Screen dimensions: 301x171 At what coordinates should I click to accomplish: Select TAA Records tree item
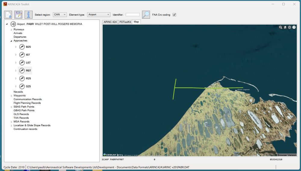pyautogui.click(x=21, y=118)
